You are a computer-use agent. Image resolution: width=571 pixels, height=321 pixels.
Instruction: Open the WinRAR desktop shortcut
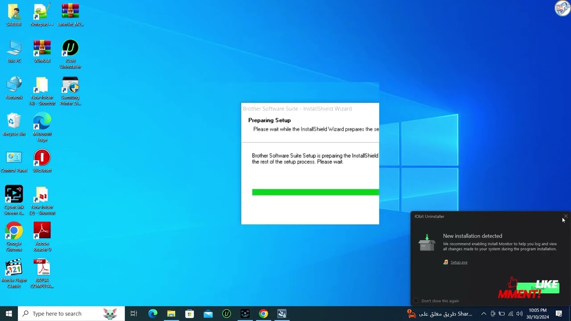tap(42, 52)
